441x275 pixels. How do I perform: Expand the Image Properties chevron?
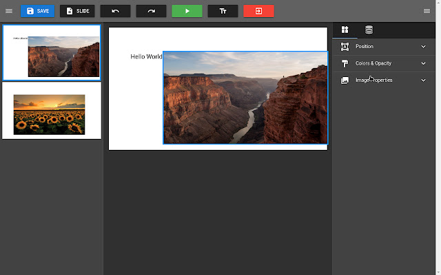pyautogui.click(x=423, y=80)
